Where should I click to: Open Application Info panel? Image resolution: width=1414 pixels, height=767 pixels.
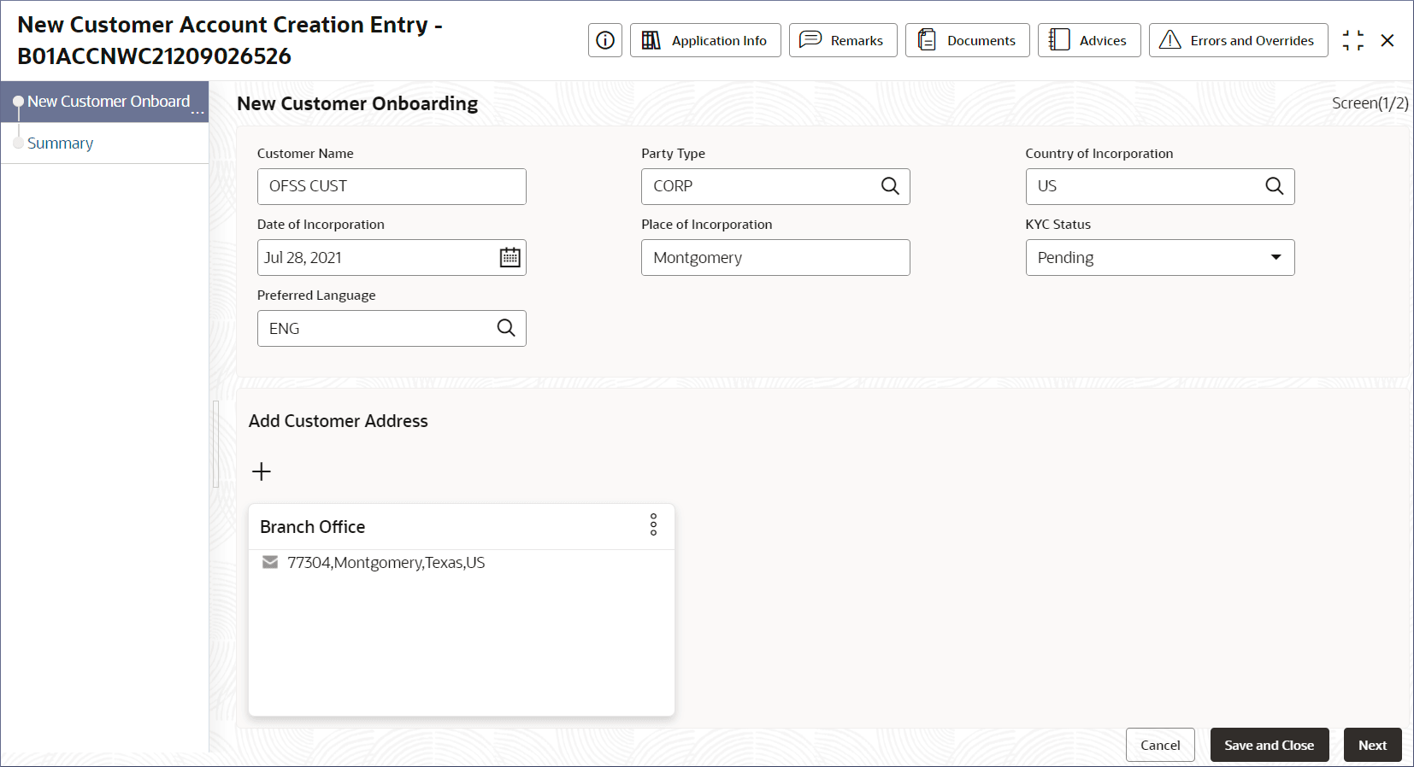pos(705,40)
